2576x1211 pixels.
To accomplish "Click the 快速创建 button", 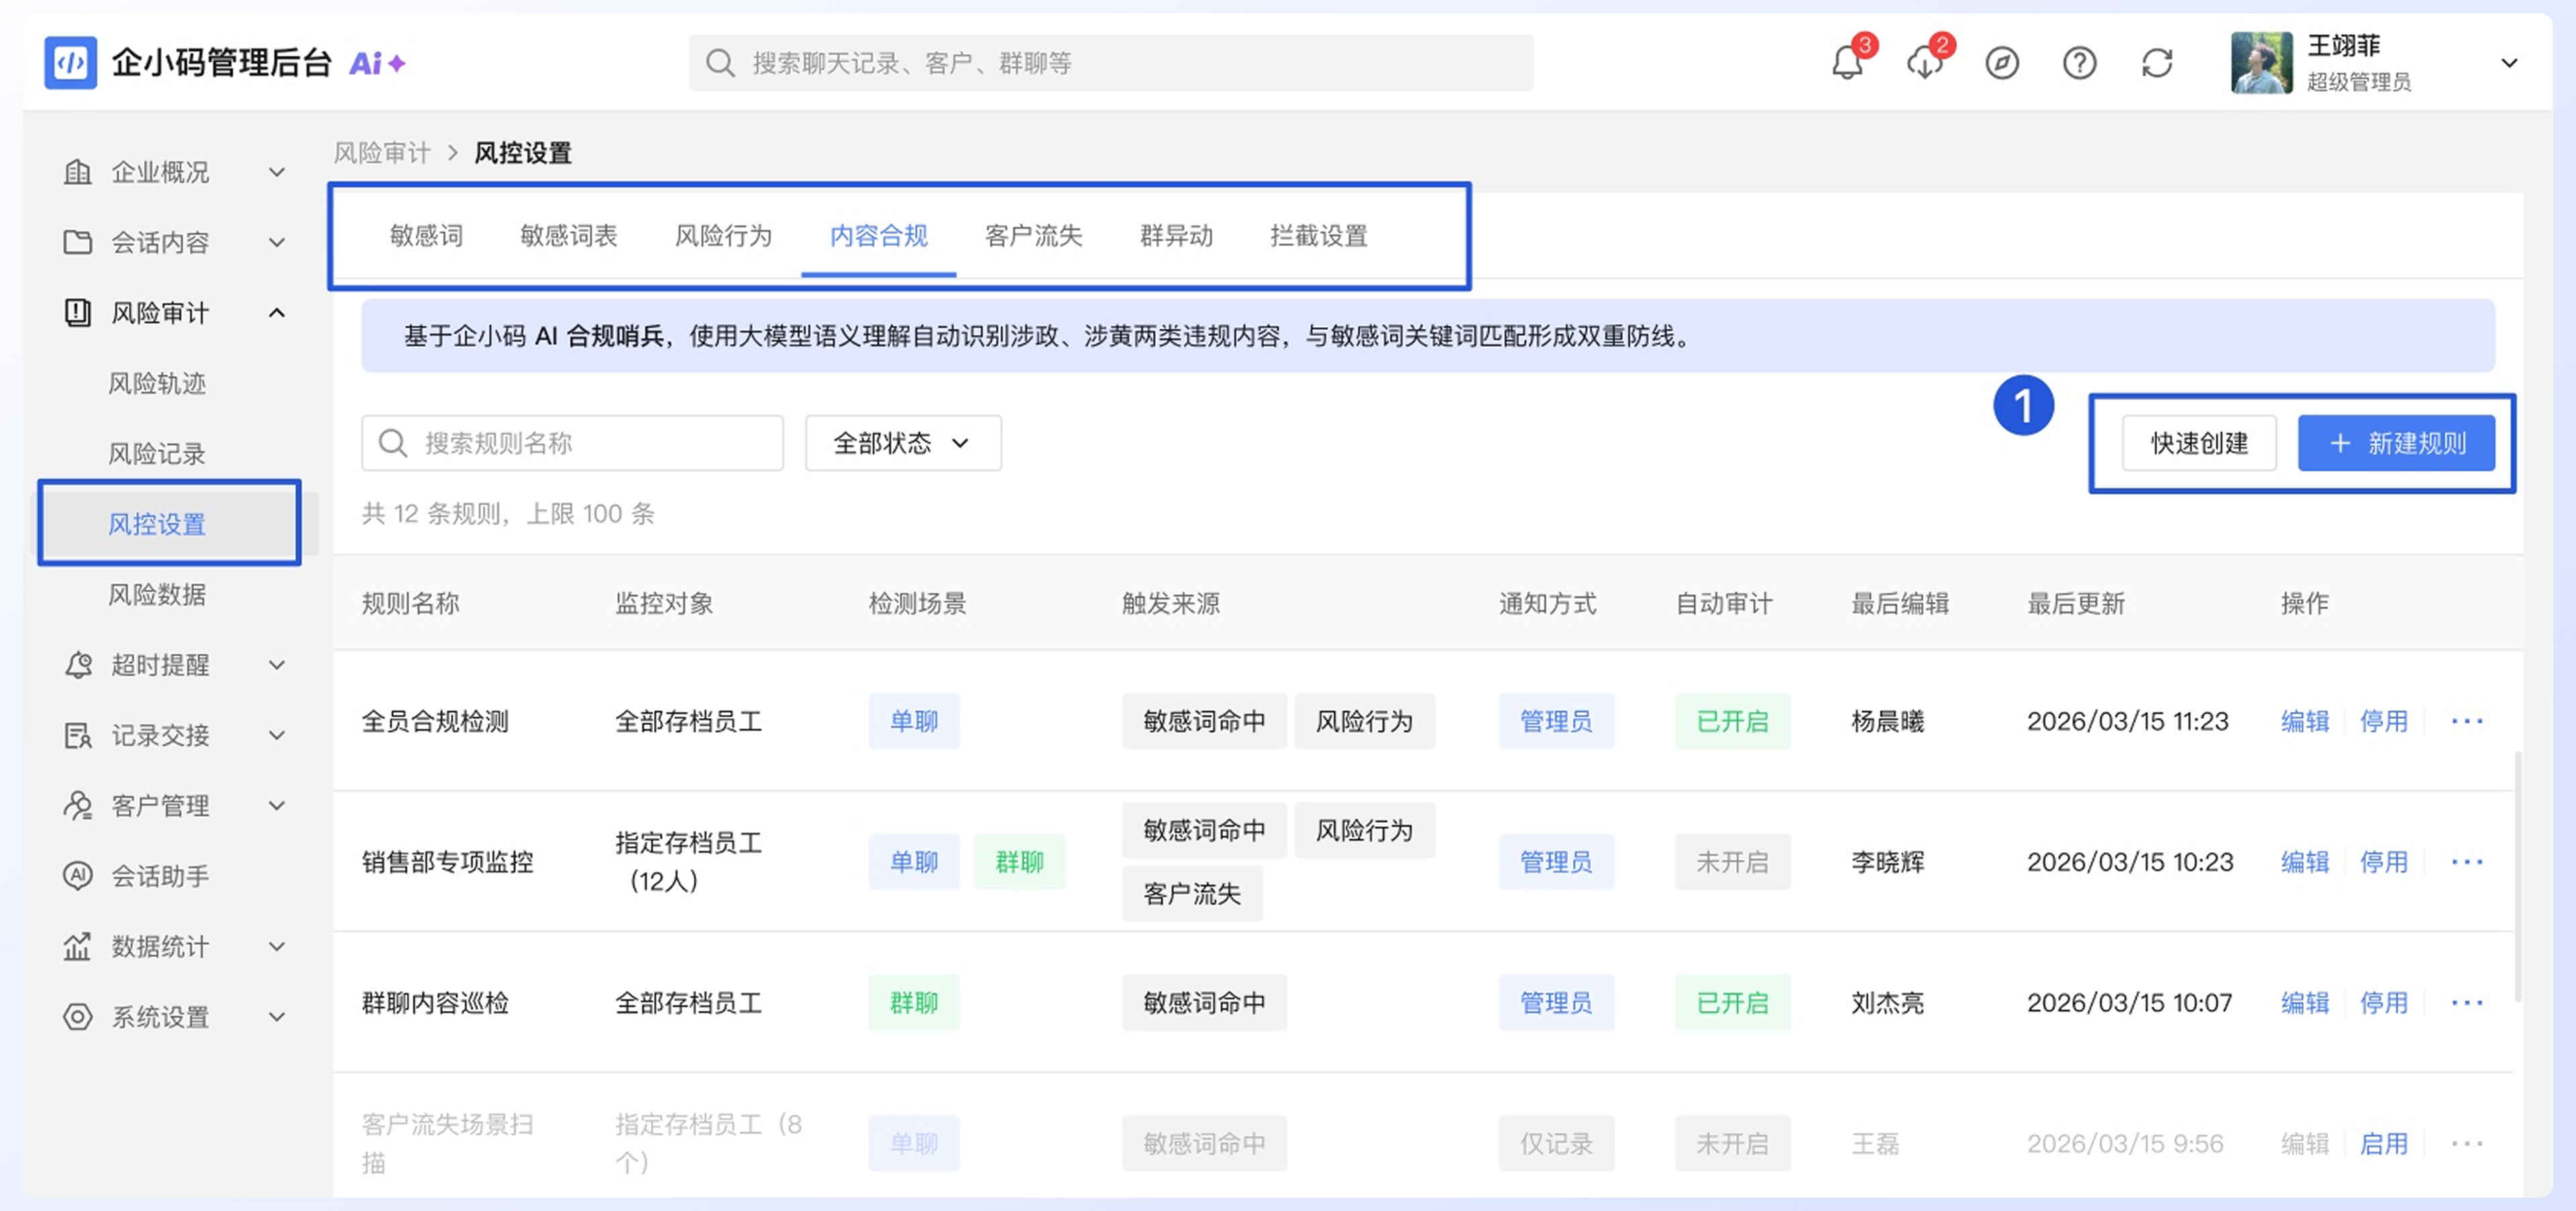I will point(2199,443).
